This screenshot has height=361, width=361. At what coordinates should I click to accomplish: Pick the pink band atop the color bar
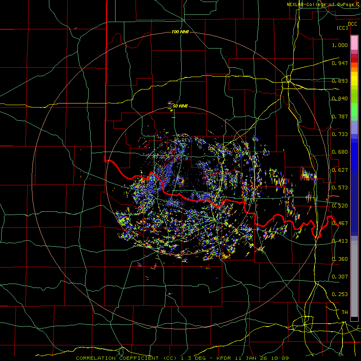pos(354,43)
